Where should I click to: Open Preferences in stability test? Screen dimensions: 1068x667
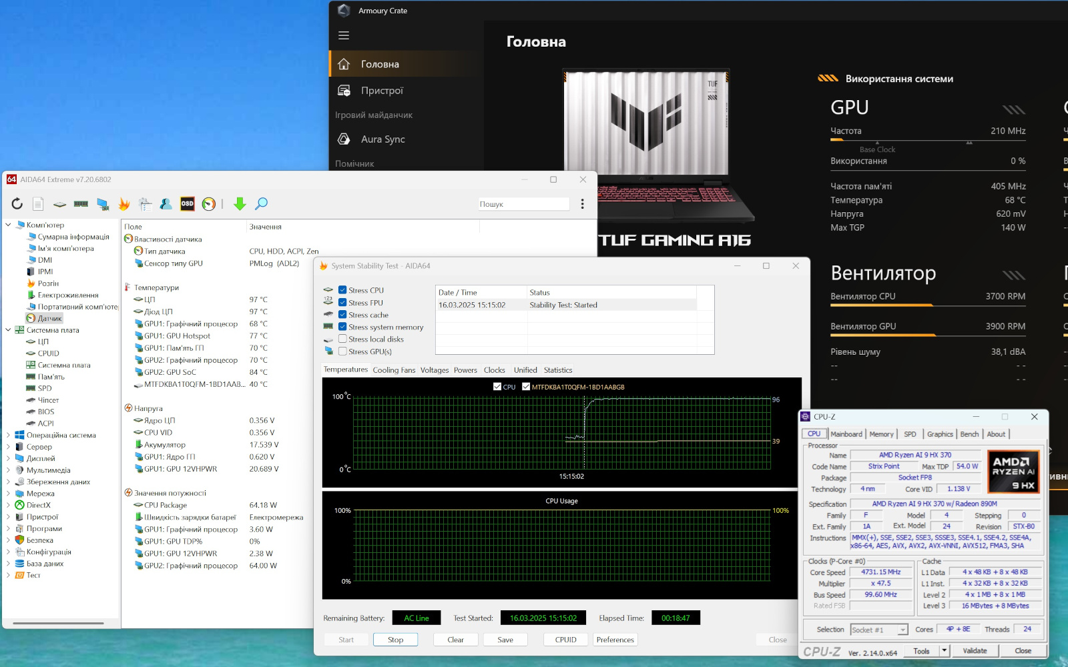615,640
